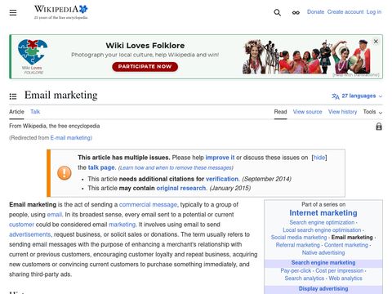Click 'From Wikipedia, the free encyclopedia' text
This screenshot has width=392, height=294.
pyautogui.click(x=55, y=126)
